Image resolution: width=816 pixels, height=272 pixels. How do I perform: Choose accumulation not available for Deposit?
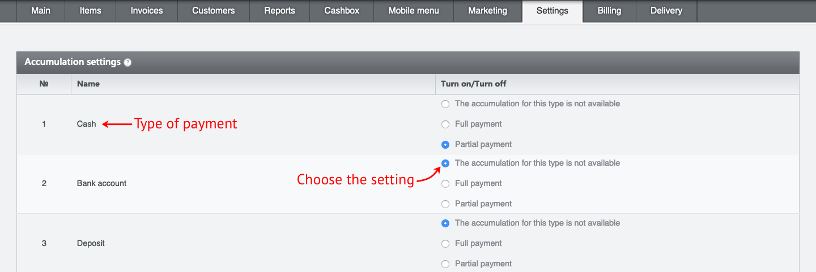click(445, 223)
